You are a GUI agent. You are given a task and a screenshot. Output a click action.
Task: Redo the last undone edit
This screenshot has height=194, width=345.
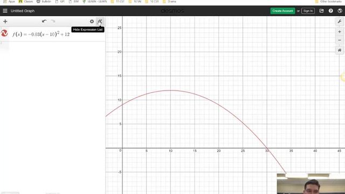tap(53, 21)
